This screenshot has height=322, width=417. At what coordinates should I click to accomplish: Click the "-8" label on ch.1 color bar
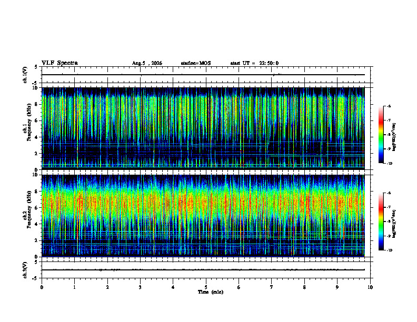tap(389, 135)
